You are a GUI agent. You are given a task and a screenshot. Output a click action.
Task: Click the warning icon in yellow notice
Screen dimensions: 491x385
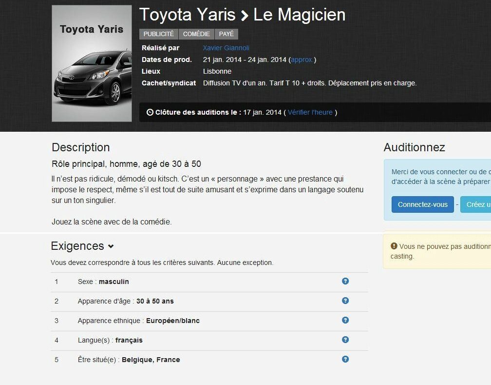click(x=394, y=246)
